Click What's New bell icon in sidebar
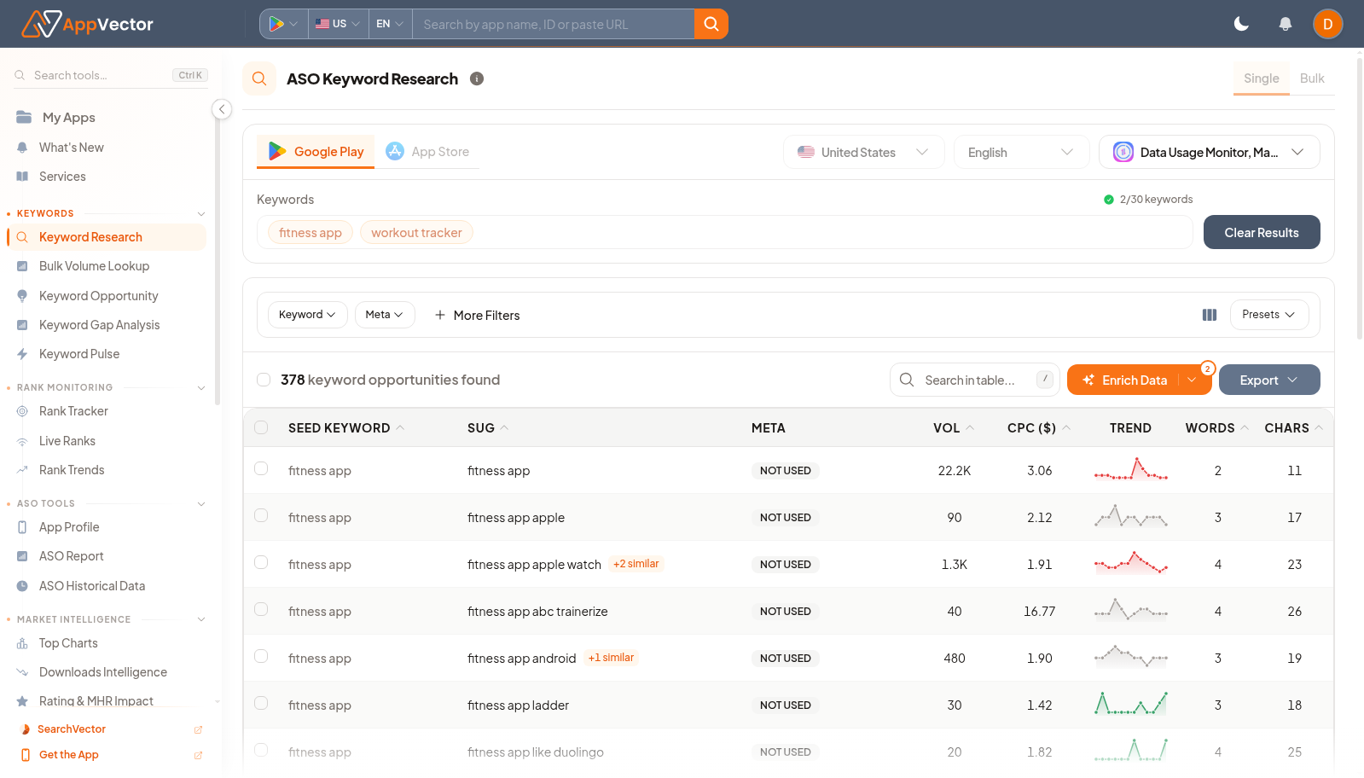This screenshot has width=1364, height=778. (22, 148)
